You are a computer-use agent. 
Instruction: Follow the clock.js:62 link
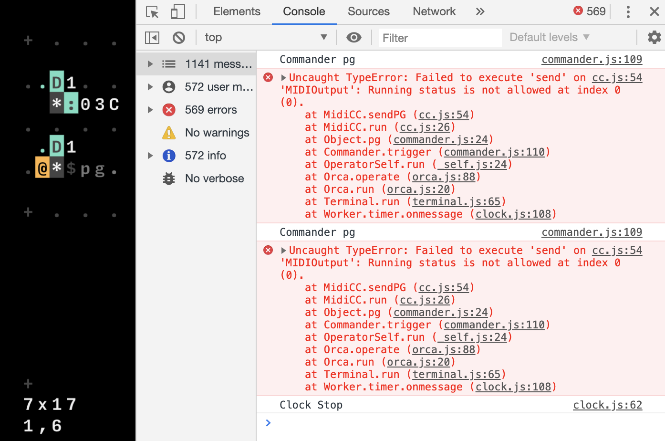[607, 405]
